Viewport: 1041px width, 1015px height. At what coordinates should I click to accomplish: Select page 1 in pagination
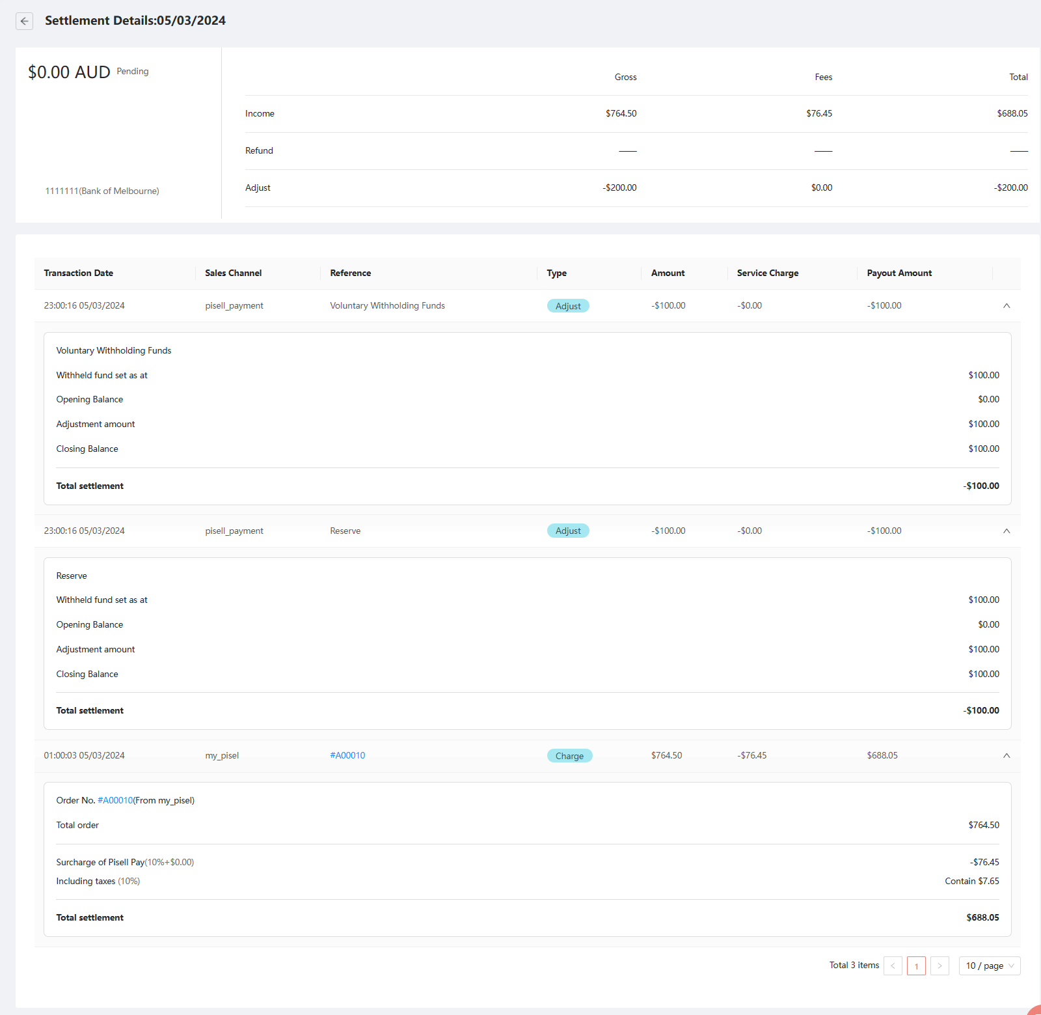click(x=916, y=966)
